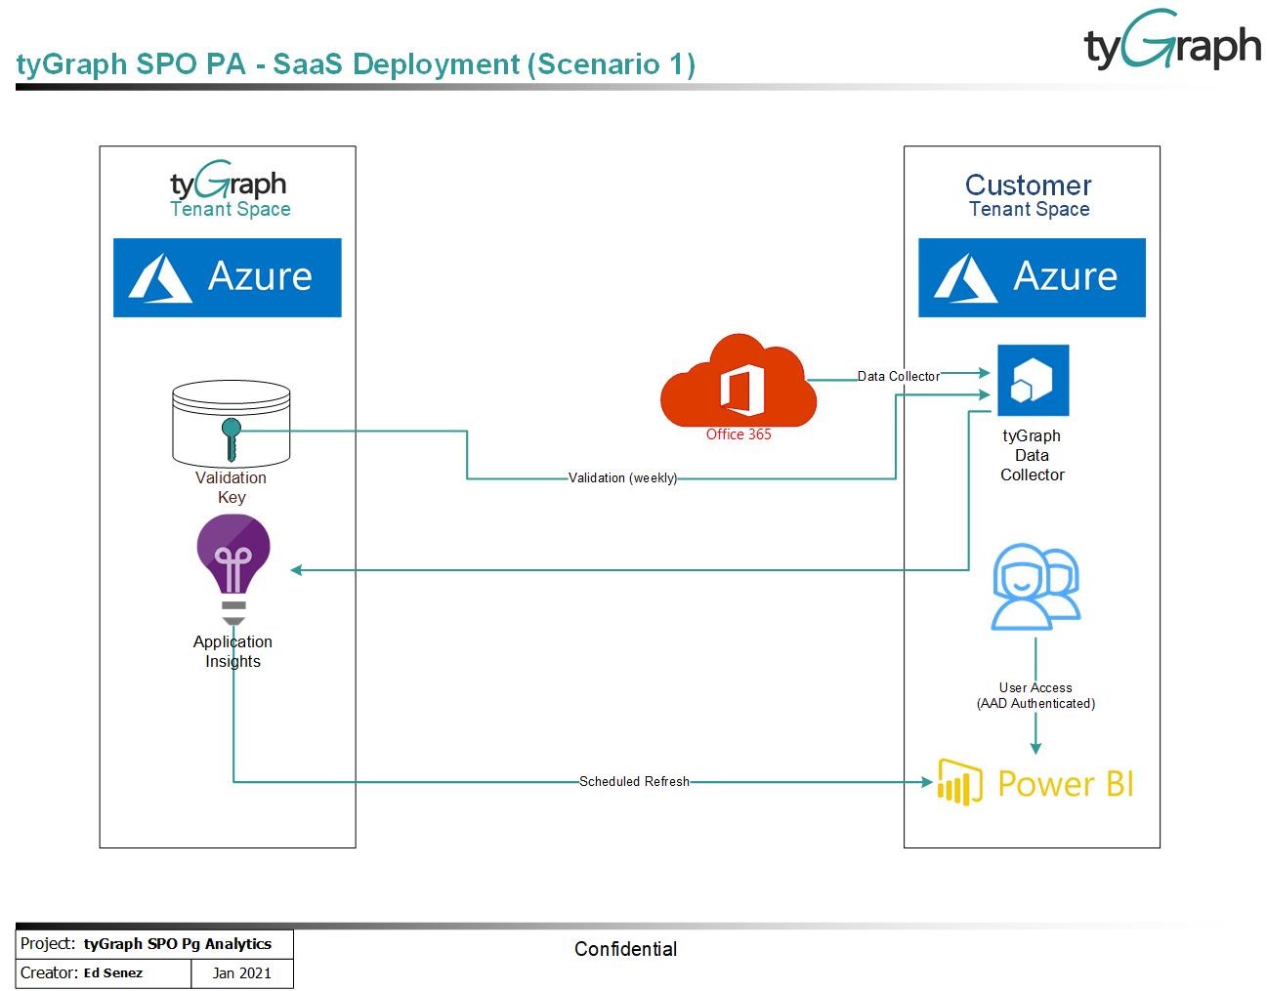
Task: Select the Azure logo in tyGraph Tenant Space
Action: click(227, 277)
